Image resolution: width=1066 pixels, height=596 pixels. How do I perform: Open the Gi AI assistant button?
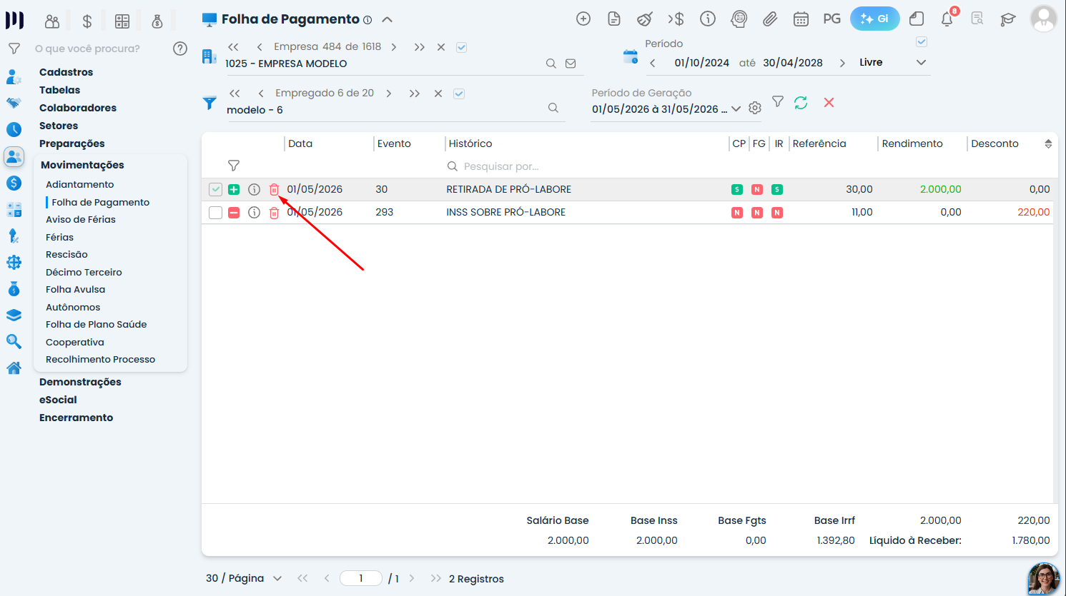874,19
